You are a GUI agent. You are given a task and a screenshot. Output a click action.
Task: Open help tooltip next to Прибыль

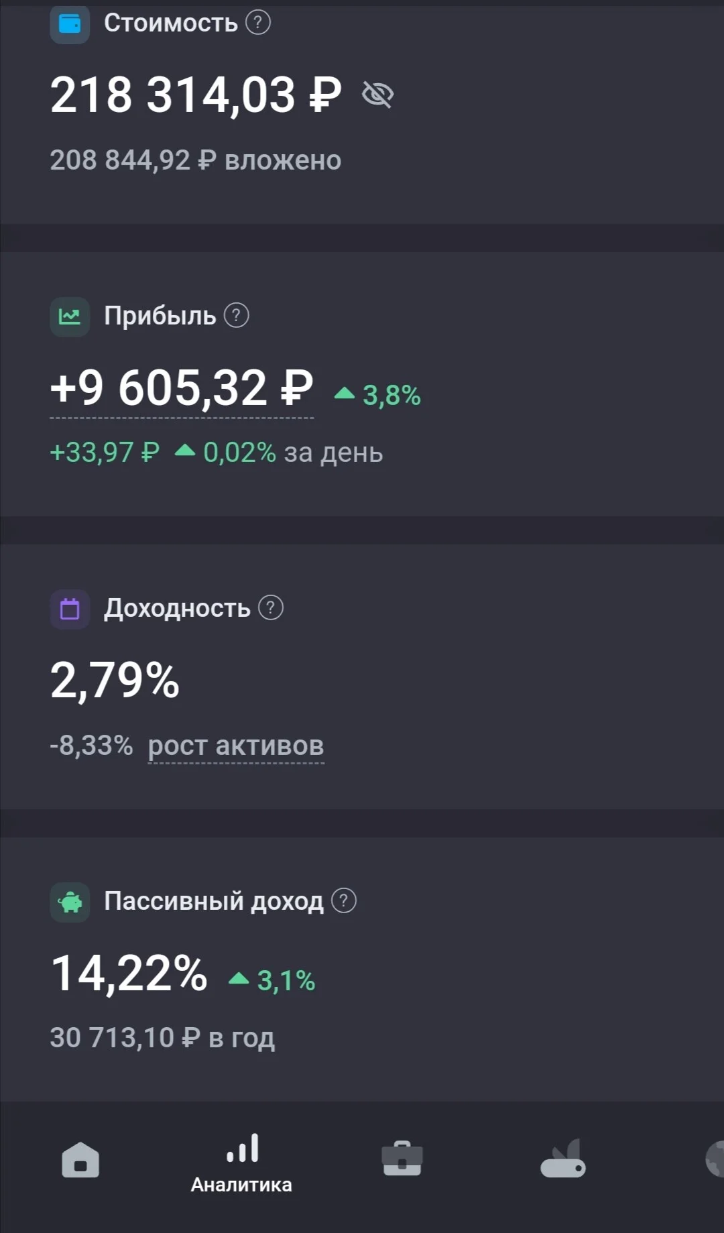pyautogui.click(x=236, y=315)
